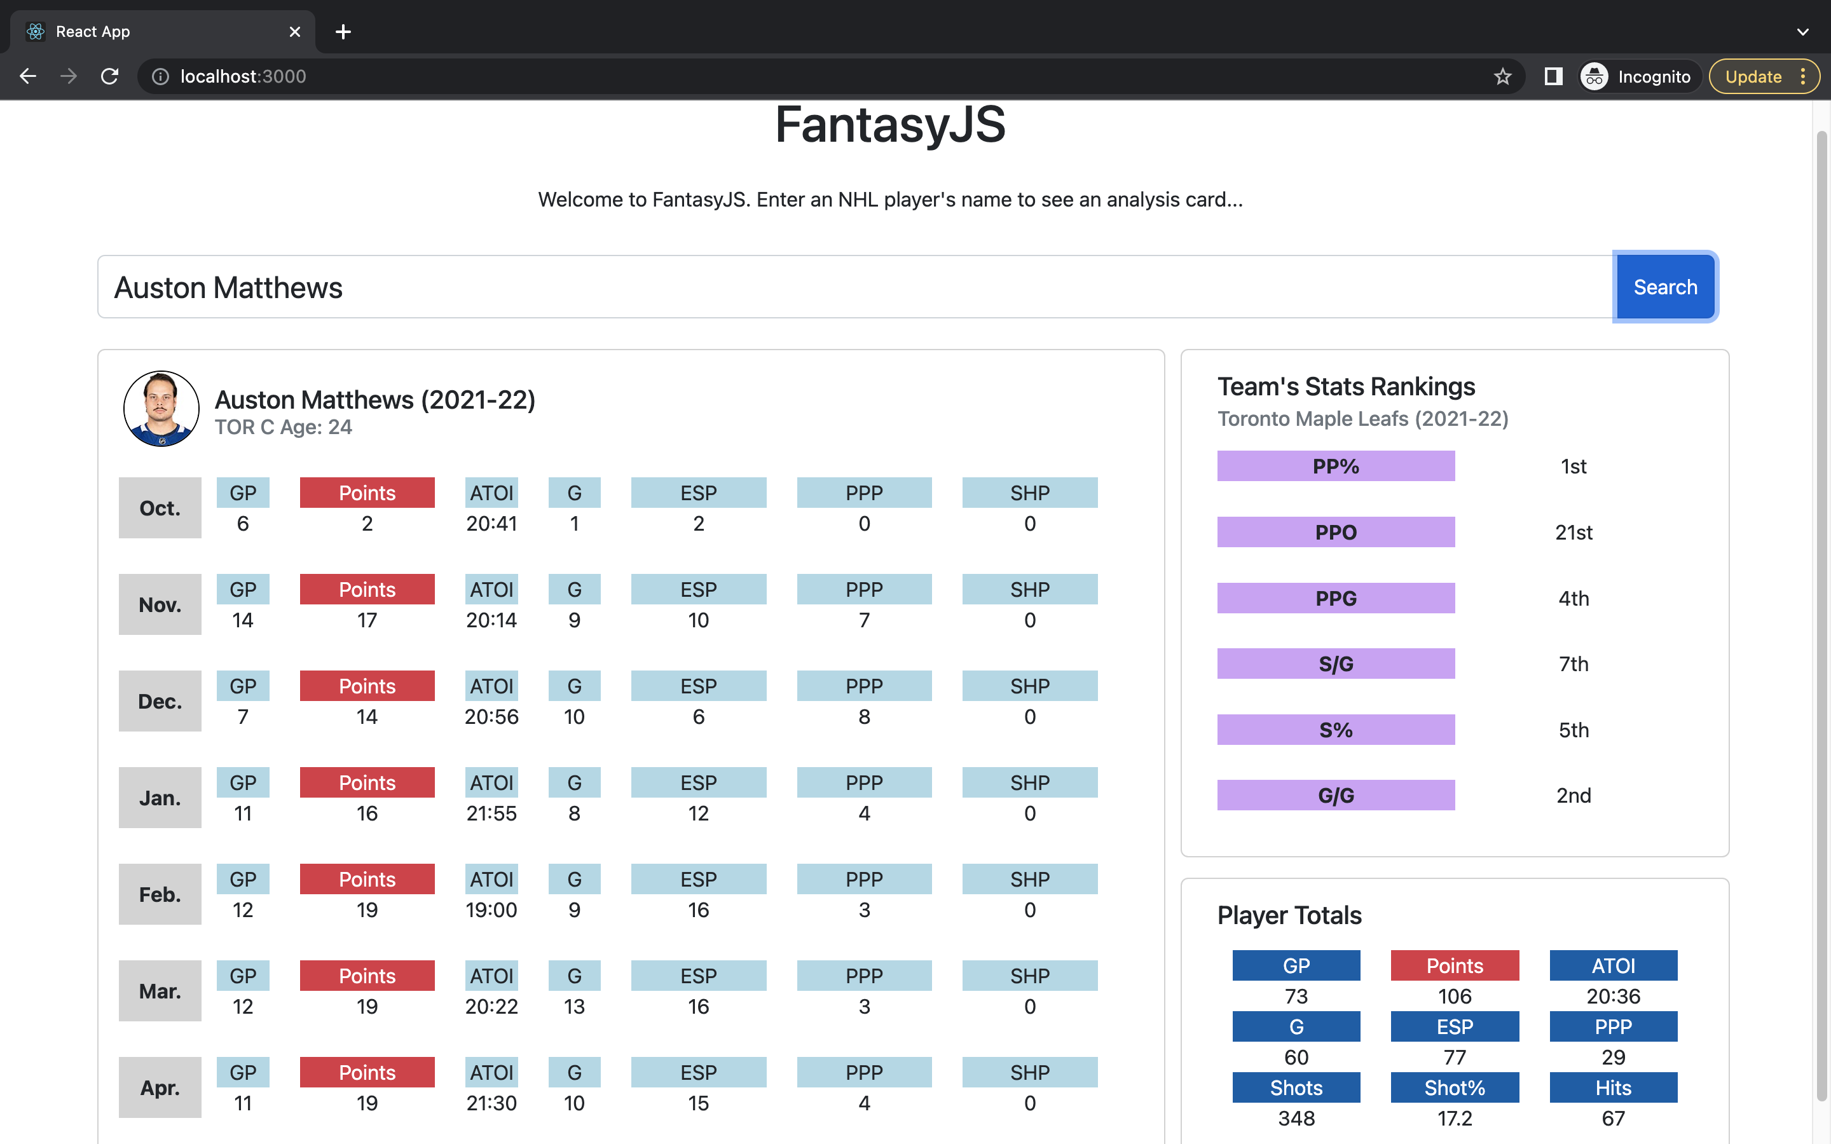
Task: Click the ATOI label in Player Totals
Action: click(x=1613, y=965)
